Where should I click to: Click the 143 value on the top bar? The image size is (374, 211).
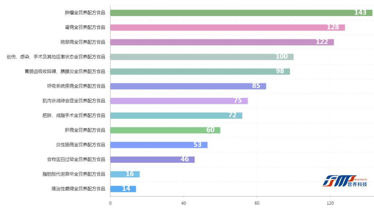(x=360, y=12)
